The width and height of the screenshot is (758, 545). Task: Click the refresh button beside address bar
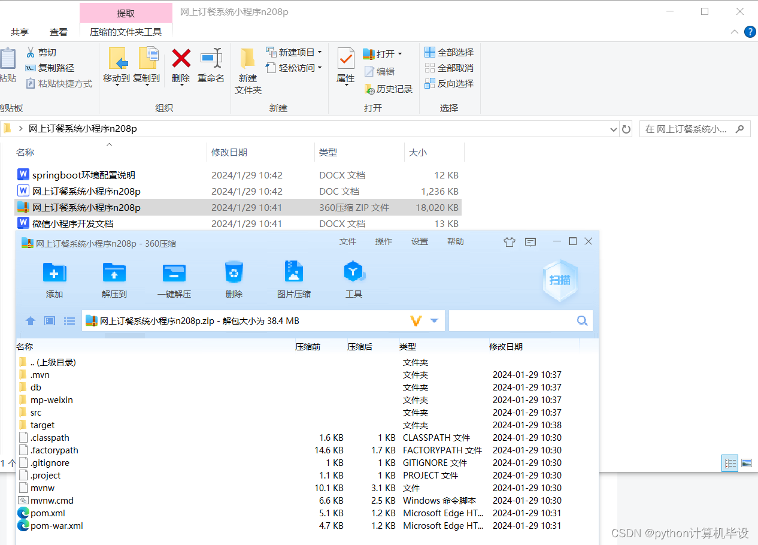coord(626,129)
